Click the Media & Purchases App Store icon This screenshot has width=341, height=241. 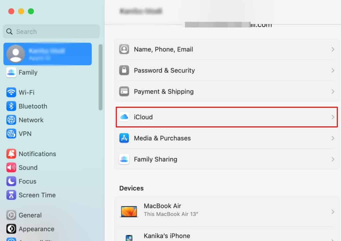pos(124,138)
